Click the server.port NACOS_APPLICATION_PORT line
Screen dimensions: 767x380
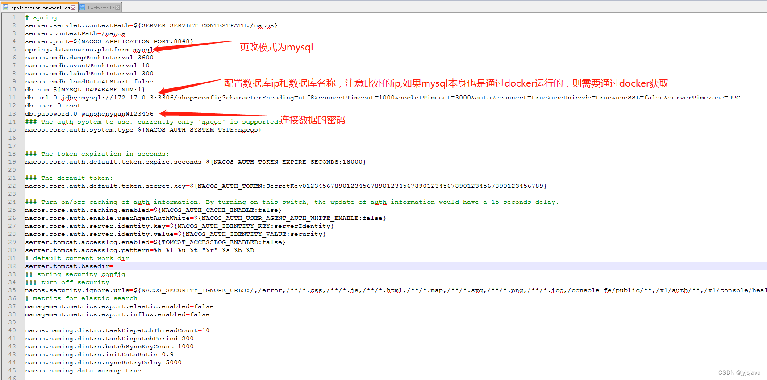click(109, 41)
